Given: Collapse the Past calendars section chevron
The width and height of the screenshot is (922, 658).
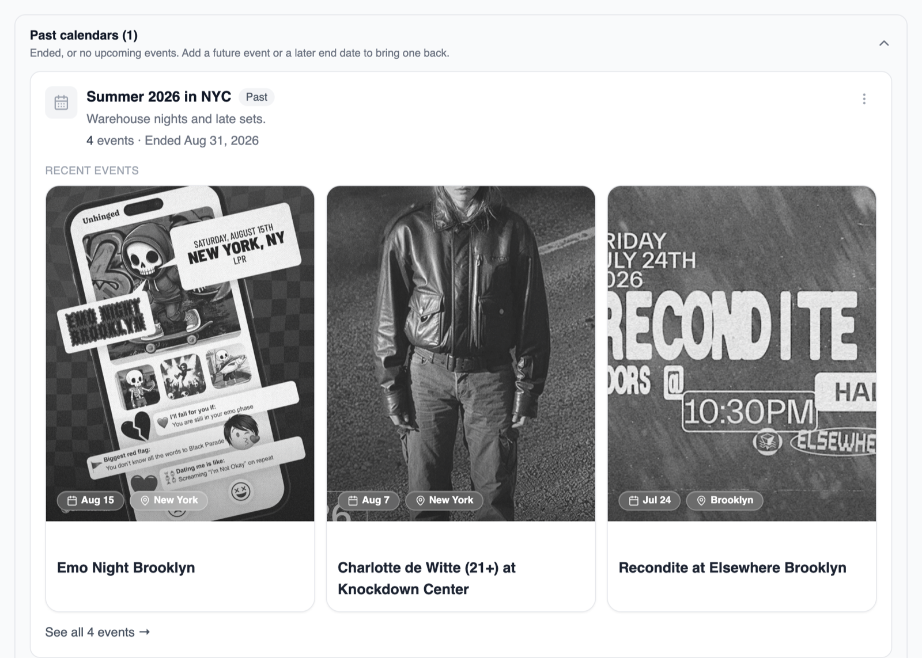Looking at the screenshot, I should 884,43.
